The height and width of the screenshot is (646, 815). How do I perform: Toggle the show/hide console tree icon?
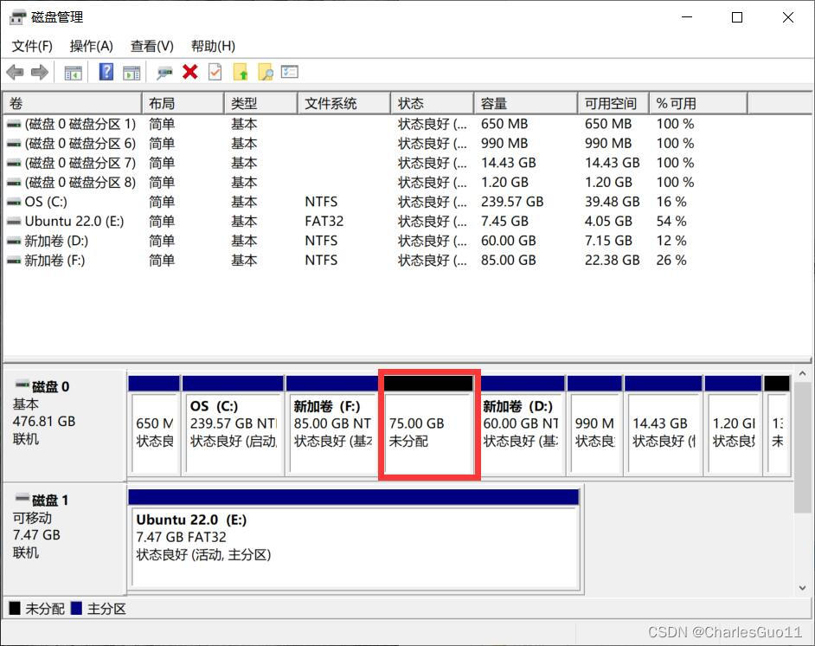(x=73, y=72)
